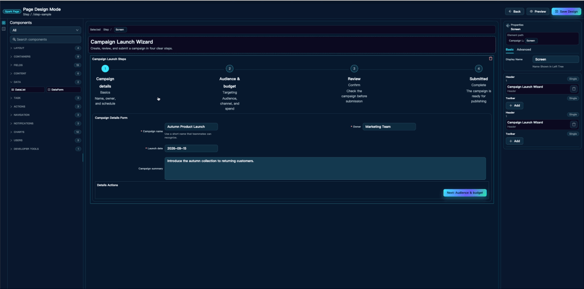Click the Save Design button
584x289 pixels.
click(566, 11)
